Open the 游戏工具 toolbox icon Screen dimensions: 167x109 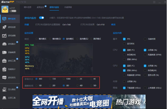pos(4,61)
